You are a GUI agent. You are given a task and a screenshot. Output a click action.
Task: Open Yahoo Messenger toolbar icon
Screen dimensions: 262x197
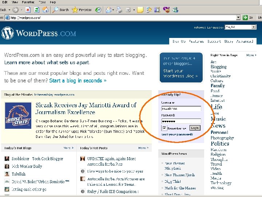(x=166, y=10)
